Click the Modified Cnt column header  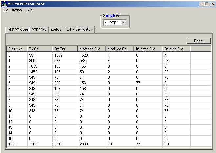pos(120,49)
